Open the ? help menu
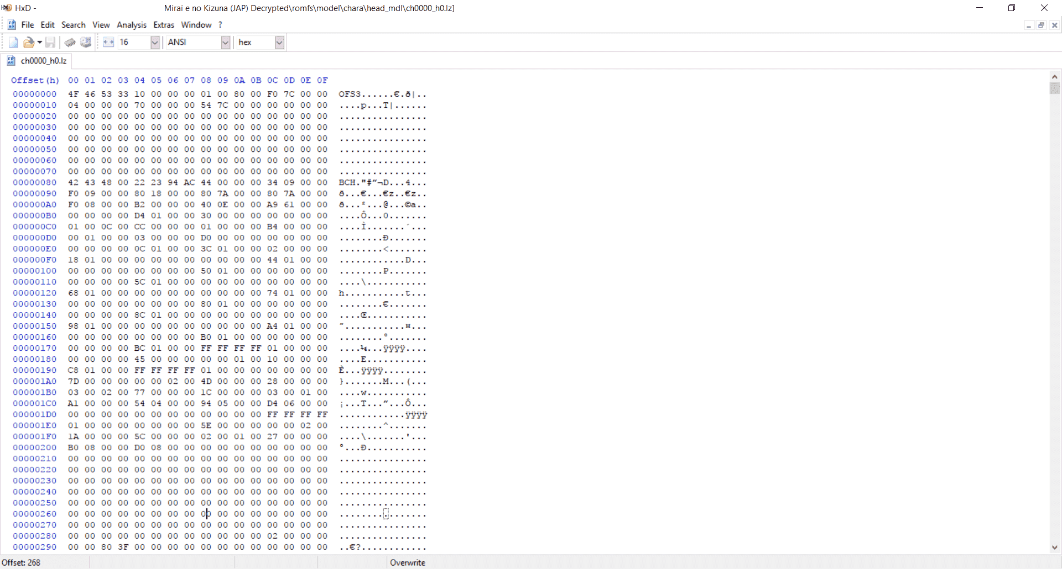1062x569 pixels. tap(220, 25)
